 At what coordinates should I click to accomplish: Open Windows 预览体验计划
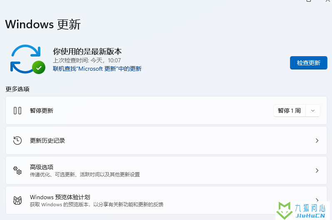(166, 200)
